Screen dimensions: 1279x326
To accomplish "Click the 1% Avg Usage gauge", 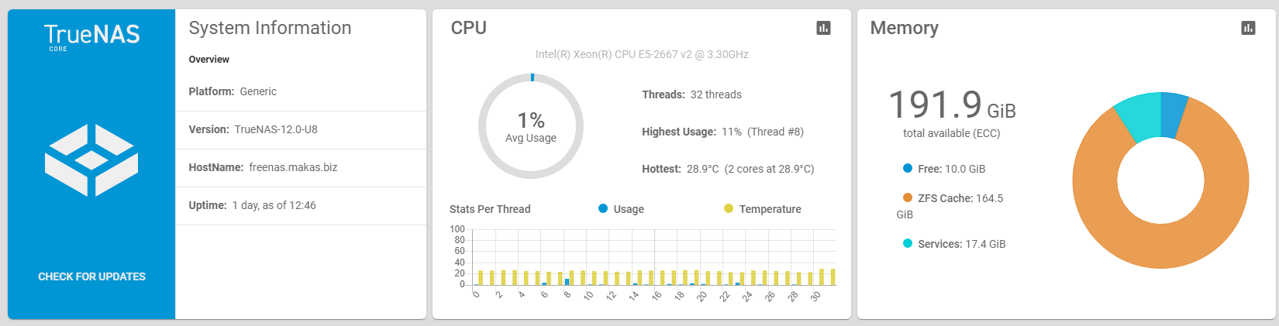I will point(531,126).
